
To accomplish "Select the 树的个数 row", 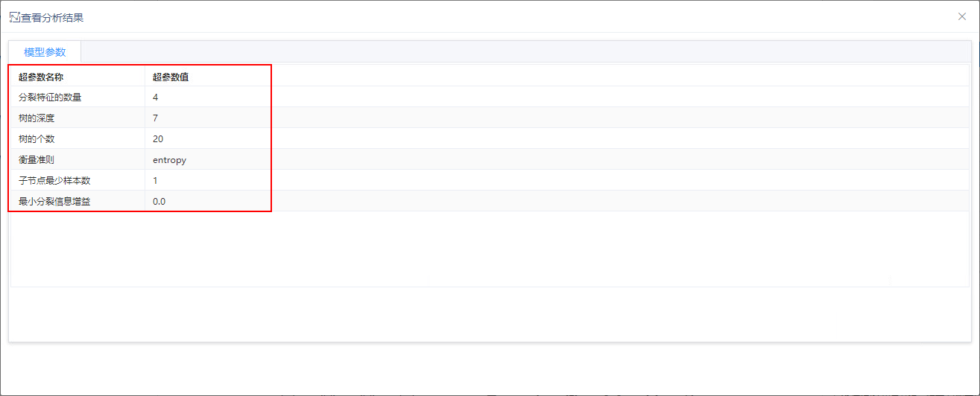I will pos(490,138).
